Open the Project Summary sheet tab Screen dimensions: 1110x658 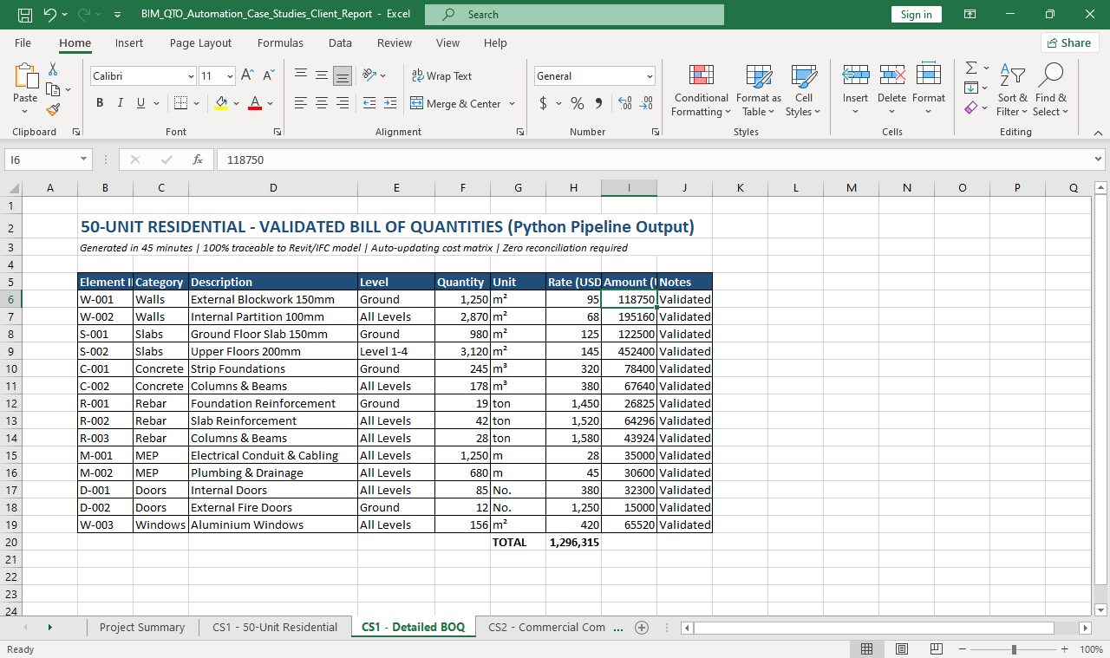coord(142,627)
